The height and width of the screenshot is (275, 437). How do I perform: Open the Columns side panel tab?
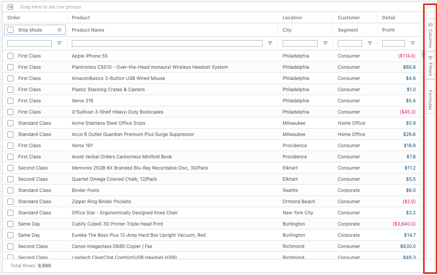(x=430, y=35)
